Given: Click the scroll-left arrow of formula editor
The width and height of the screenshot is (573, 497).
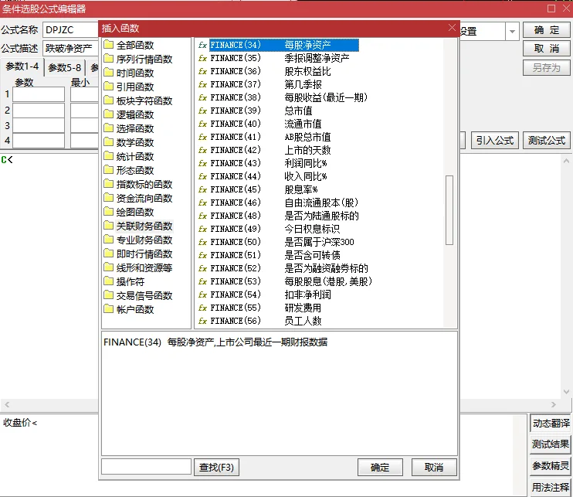Looking at the screenshot, I should pyautogui.click(x=7, y=404).
